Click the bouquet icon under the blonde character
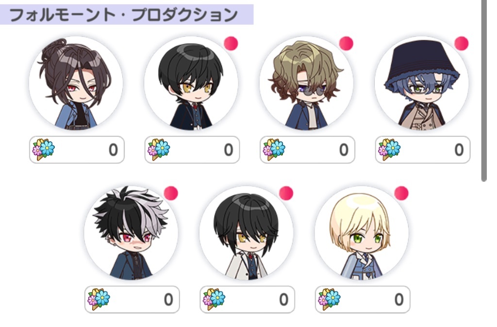 tap(330, 299)
